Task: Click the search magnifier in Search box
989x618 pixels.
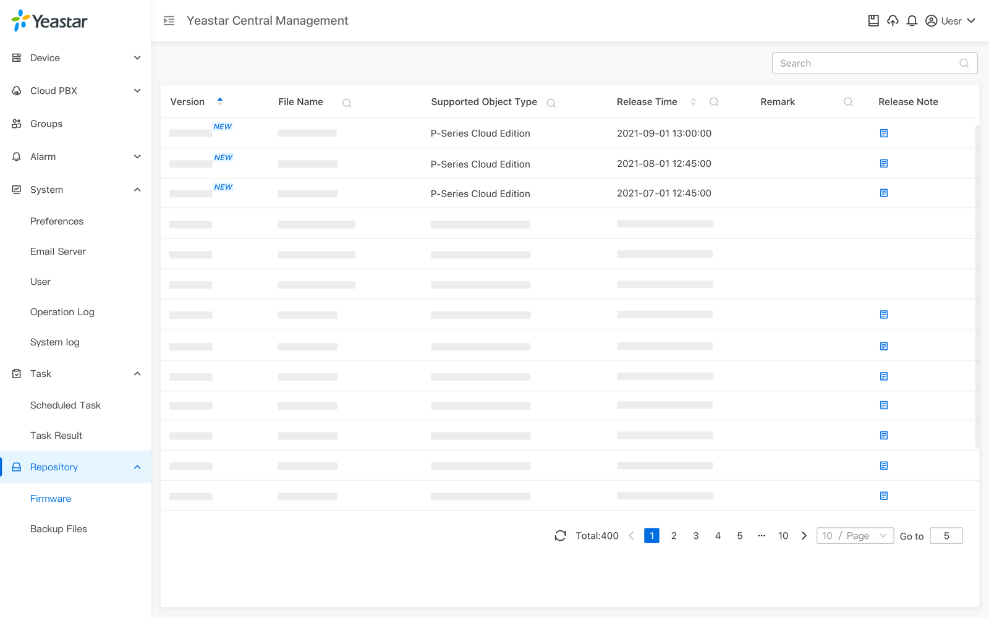Action: tap(964, 63)
